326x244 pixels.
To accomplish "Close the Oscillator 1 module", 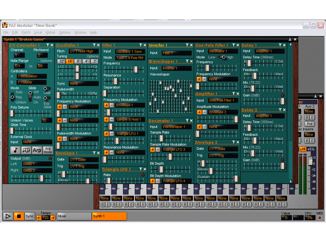I will point(98,45).
